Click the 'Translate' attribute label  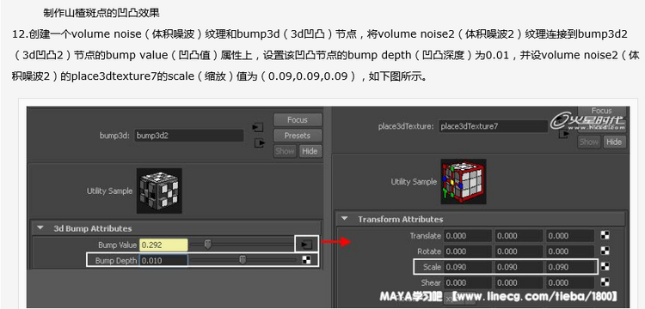426,235
